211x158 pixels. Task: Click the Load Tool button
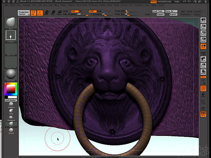158,11
